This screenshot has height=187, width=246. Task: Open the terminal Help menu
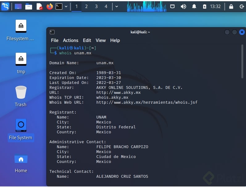[115, 40]
